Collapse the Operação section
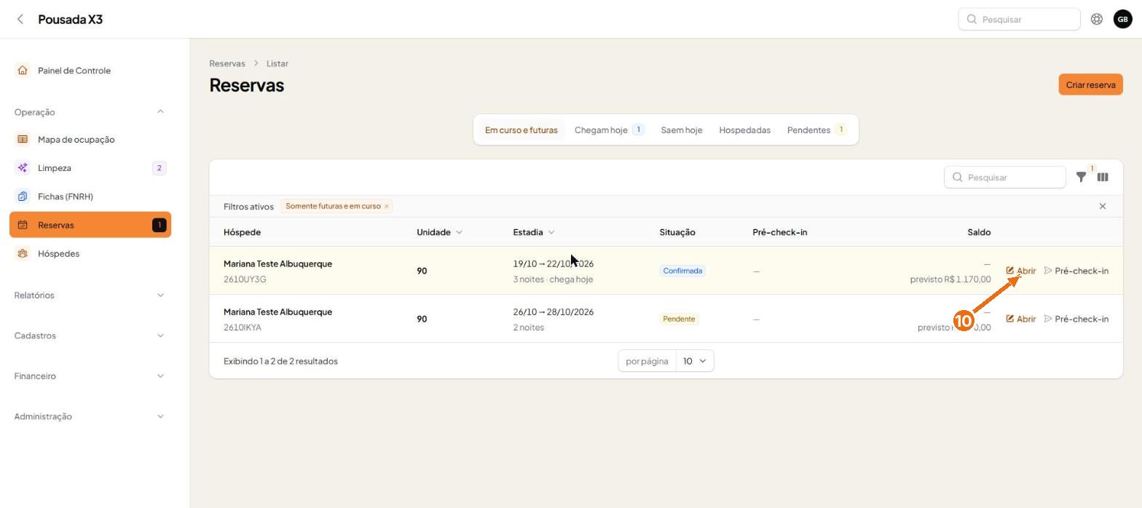This screenshot has width=1142, height=508. pos(160,111)
